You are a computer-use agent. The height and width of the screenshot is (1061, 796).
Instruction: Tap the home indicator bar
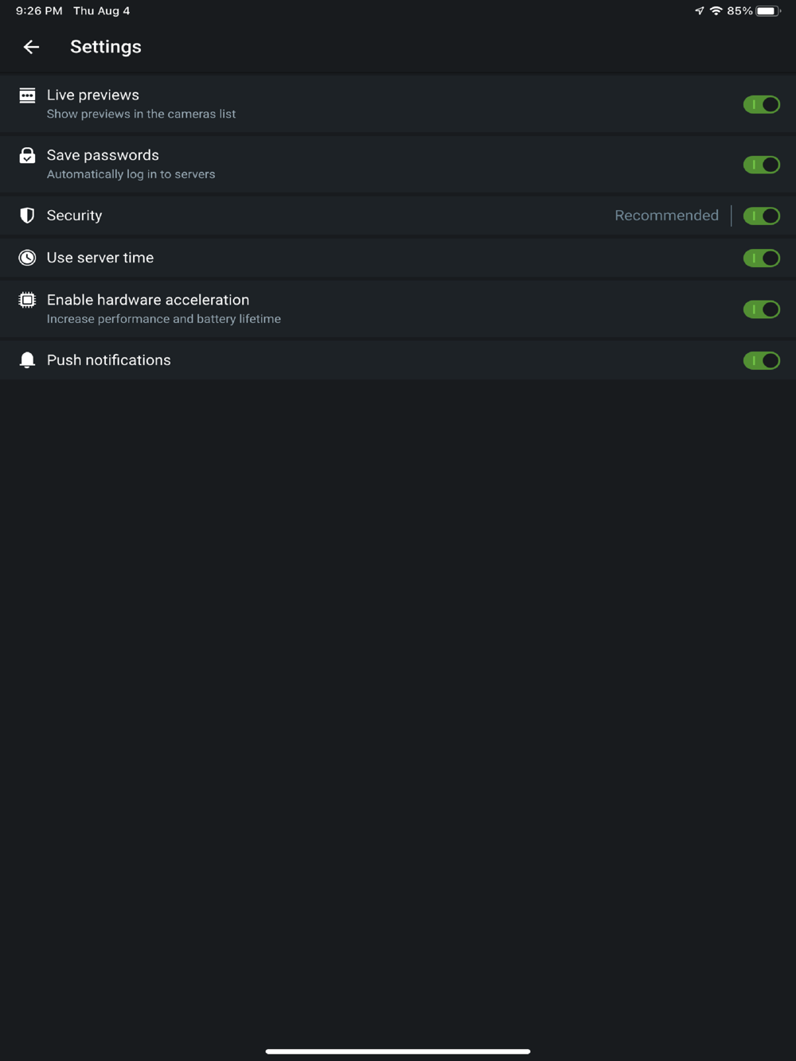point(398,1051)
